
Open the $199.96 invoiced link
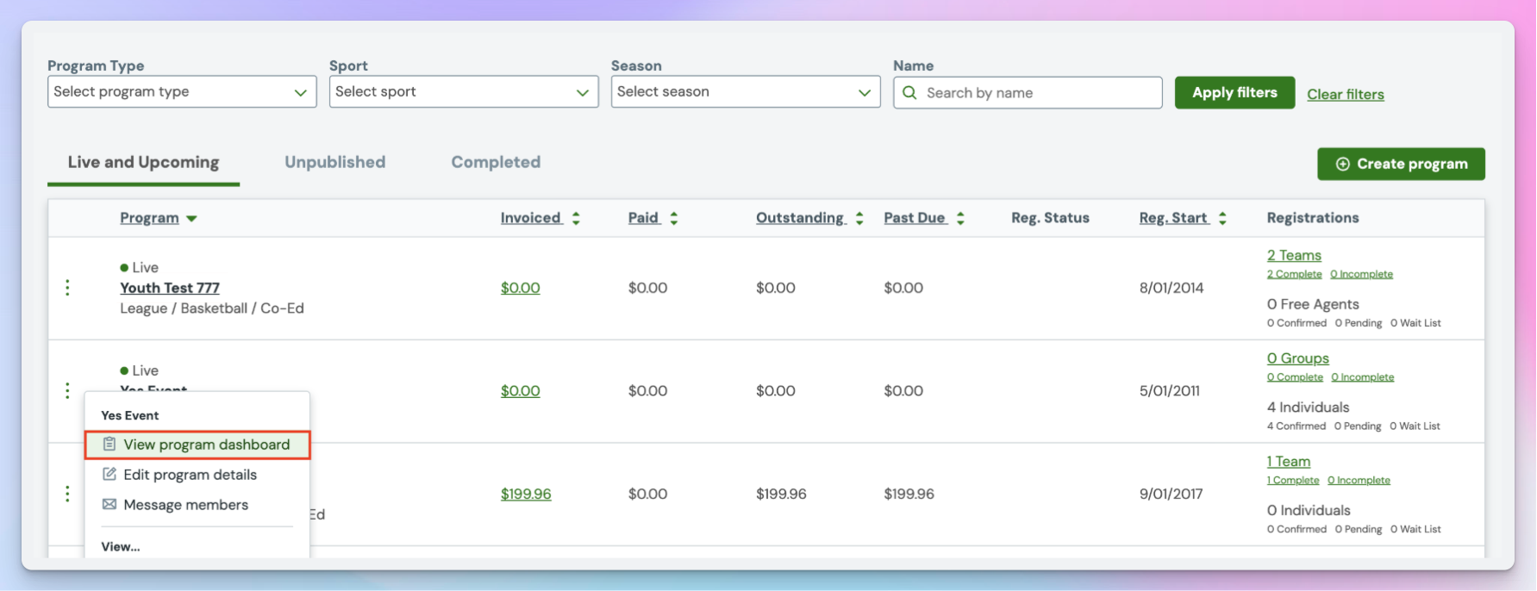pyautogui.click(x=526, y=494)
